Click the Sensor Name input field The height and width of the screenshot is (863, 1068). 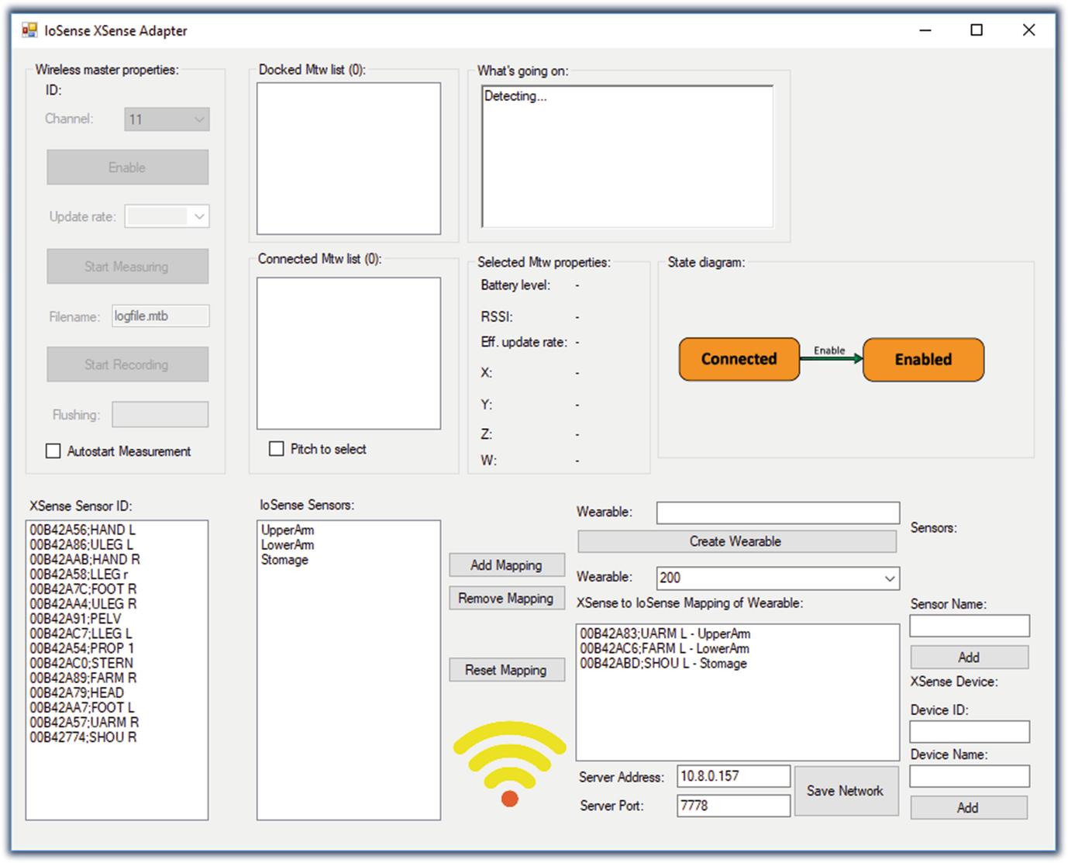[970, 626]
